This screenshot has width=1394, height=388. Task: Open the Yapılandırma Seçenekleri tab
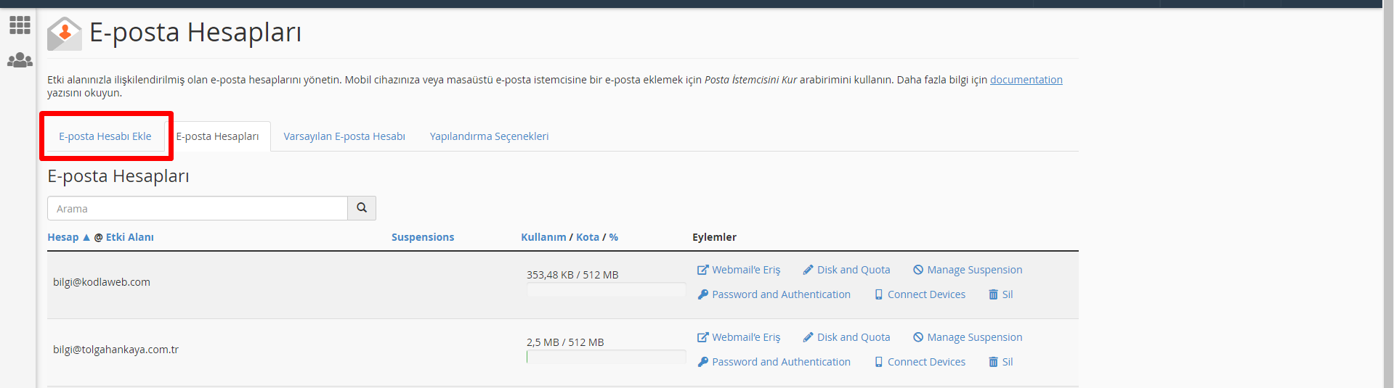[489, 136]
